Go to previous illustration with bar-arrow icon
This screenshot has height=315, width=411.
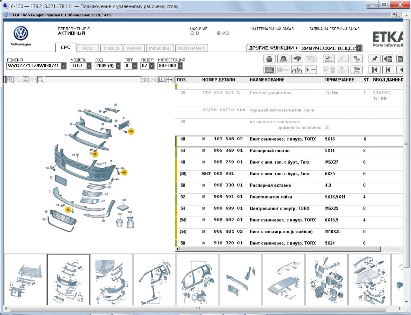pos(388,69)
